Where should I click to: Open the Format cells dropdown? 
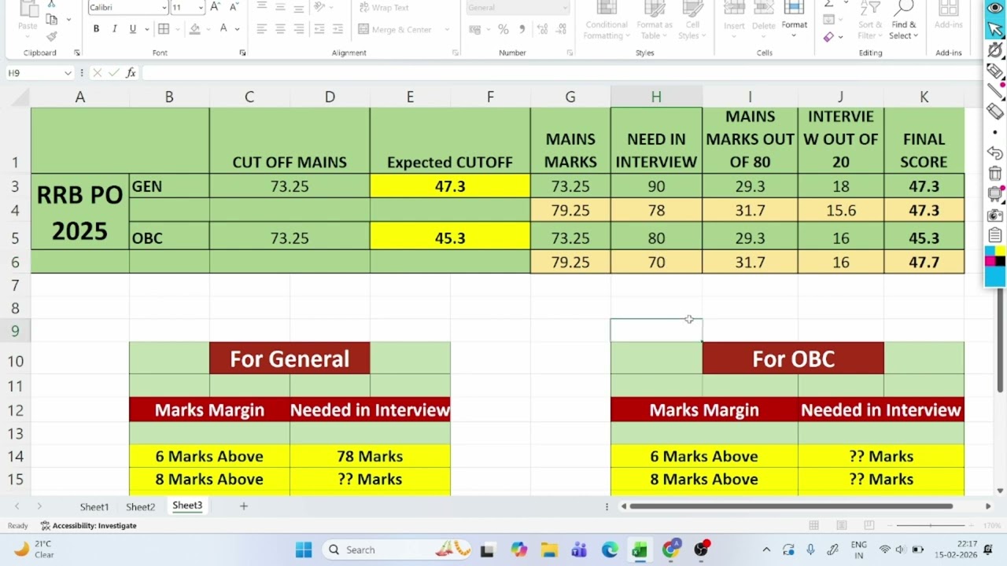794,17
